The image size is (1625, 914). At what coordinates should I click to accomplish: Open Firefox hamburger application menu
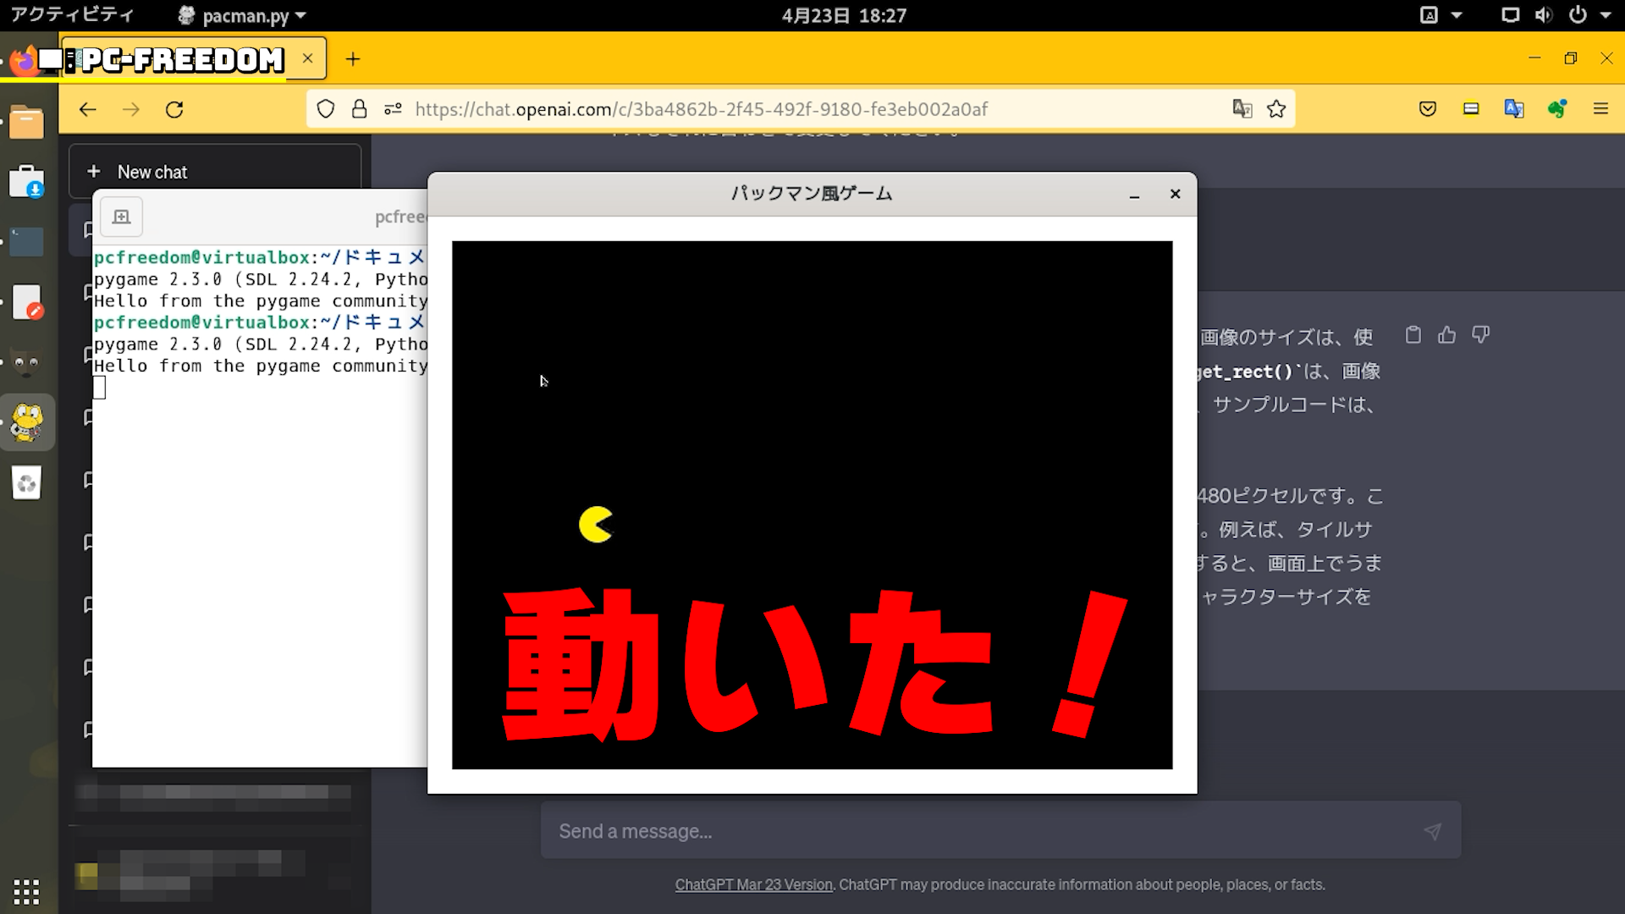click(x=1600, y=109)
